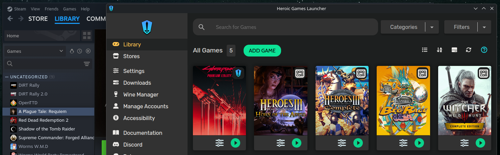This screenshot has height=155, width=500.
Task: Open Discord link in Heroic sidebar
Action: tap(132, 145)
